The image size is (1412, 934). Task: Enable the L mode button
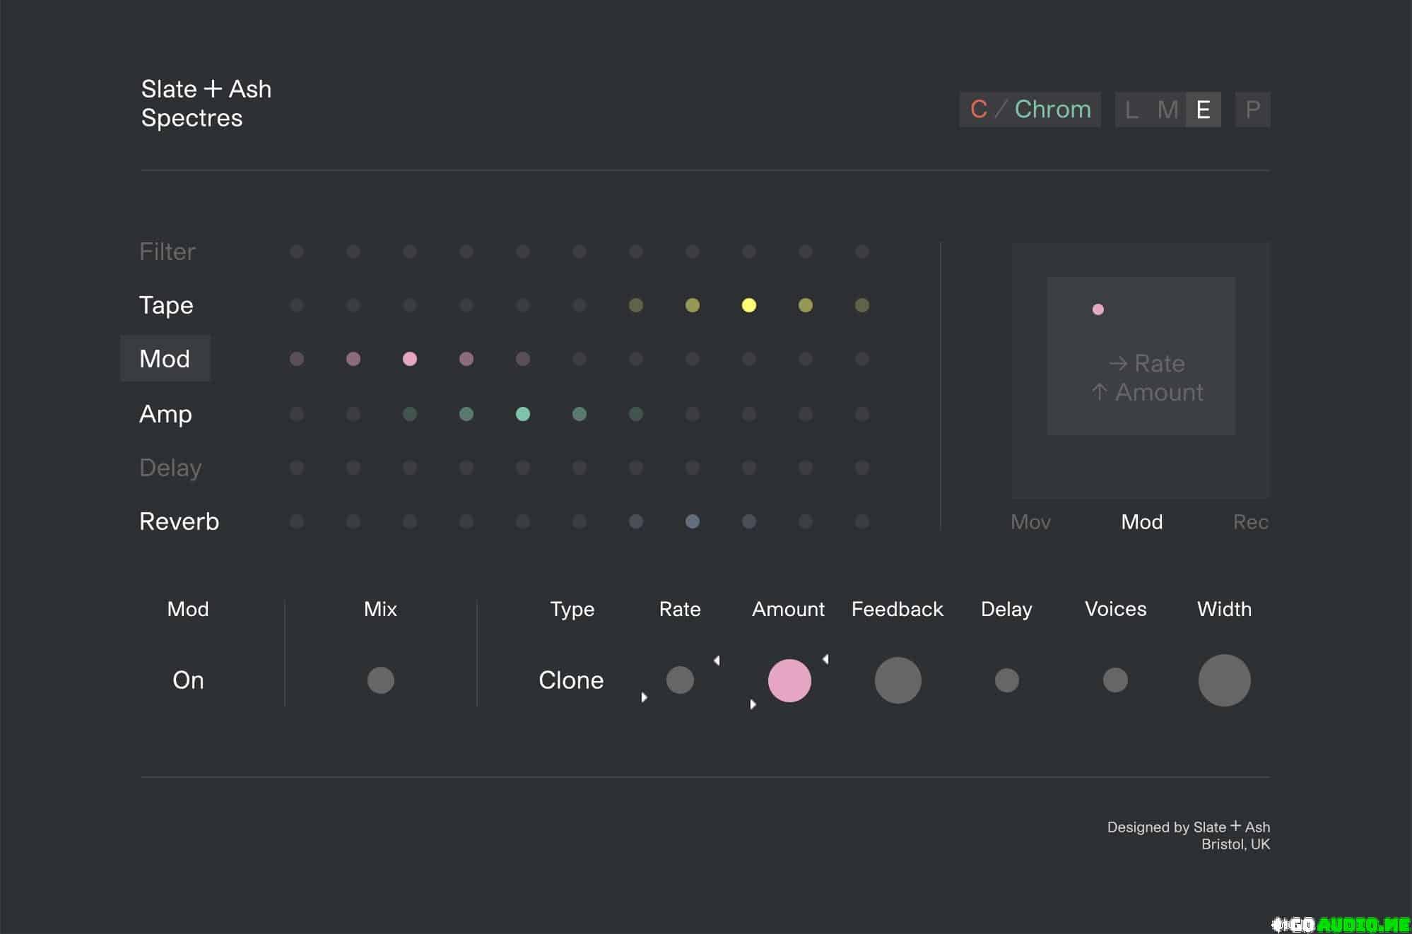[1131, 110]
